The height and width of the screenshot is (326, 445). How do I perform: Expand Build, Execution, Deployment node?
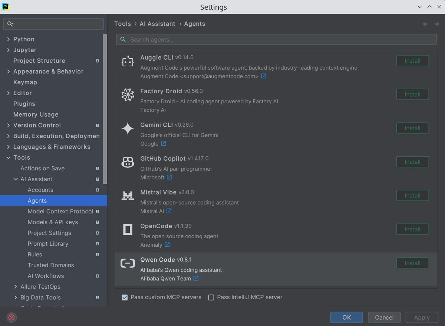pyautogui.click(x=8, y=136)
